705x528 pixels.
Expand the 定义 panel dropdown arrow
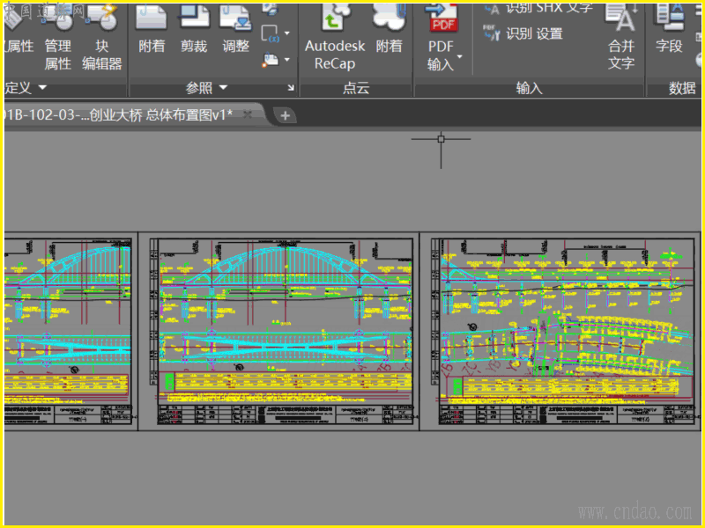pyautogui.click(x=41, y=88)
